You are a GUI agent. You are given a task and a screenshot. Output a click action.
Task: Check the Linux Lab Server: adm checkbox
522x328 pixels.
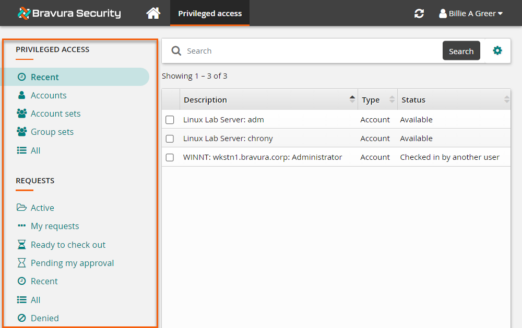click(x=170, y=120)
